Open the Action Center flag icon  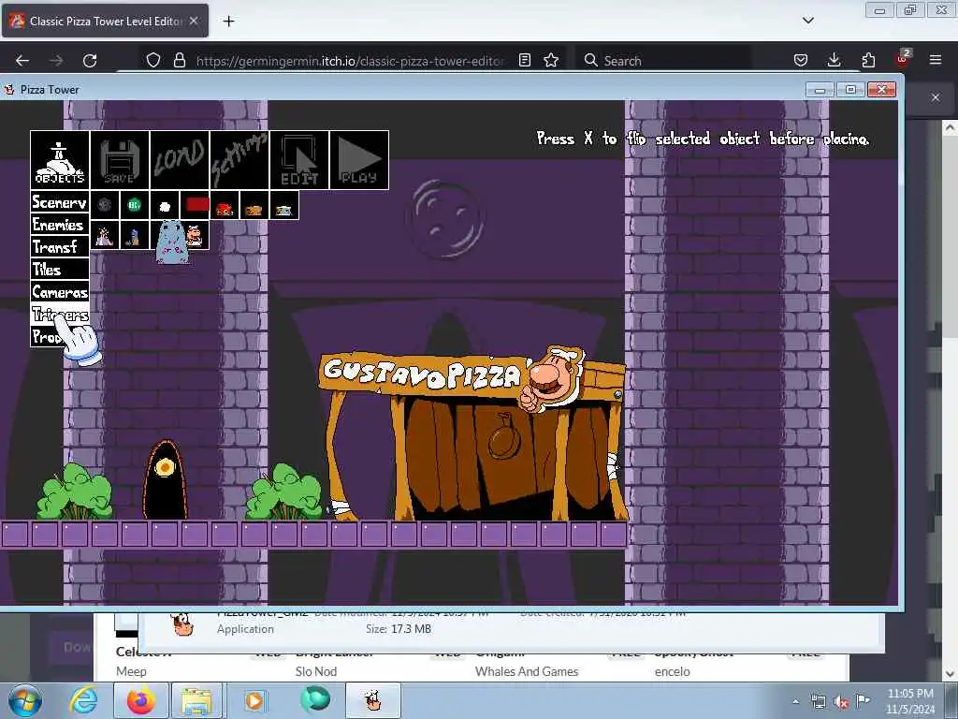[863, 700]
